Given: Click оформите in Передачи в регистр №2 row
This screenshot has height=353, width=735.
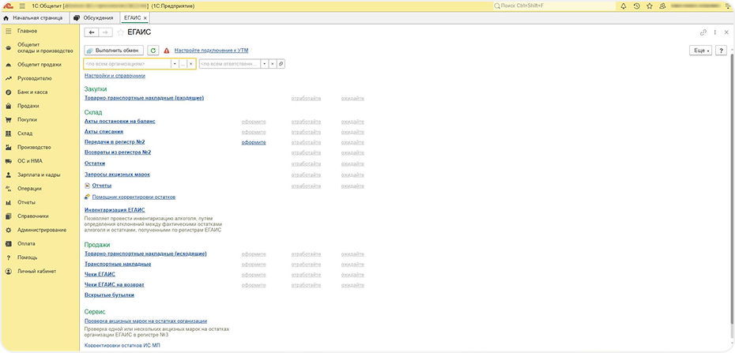Looking at the screenshot, I should coord(254,142).
